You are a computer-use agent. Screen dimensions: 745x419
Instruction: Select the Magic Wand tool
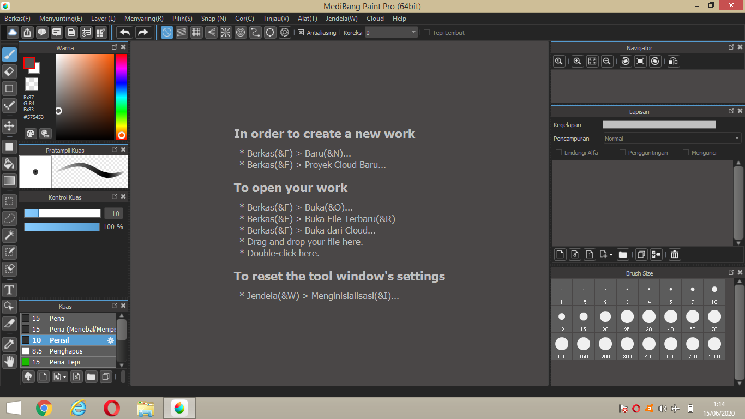click(9, 235)
